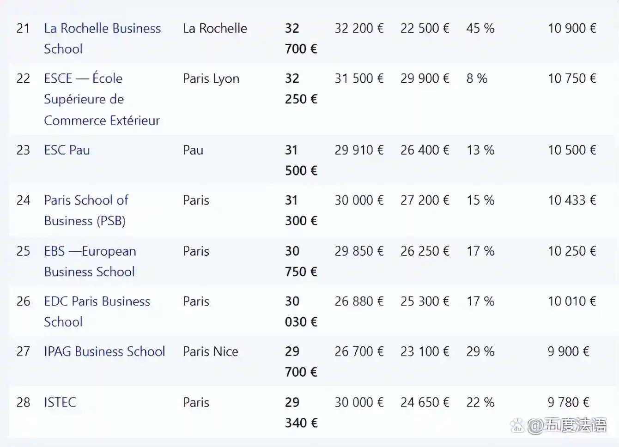Click EDC Paris Business School link
This screenshot has width=619, height=447.
tap(97, 302)
